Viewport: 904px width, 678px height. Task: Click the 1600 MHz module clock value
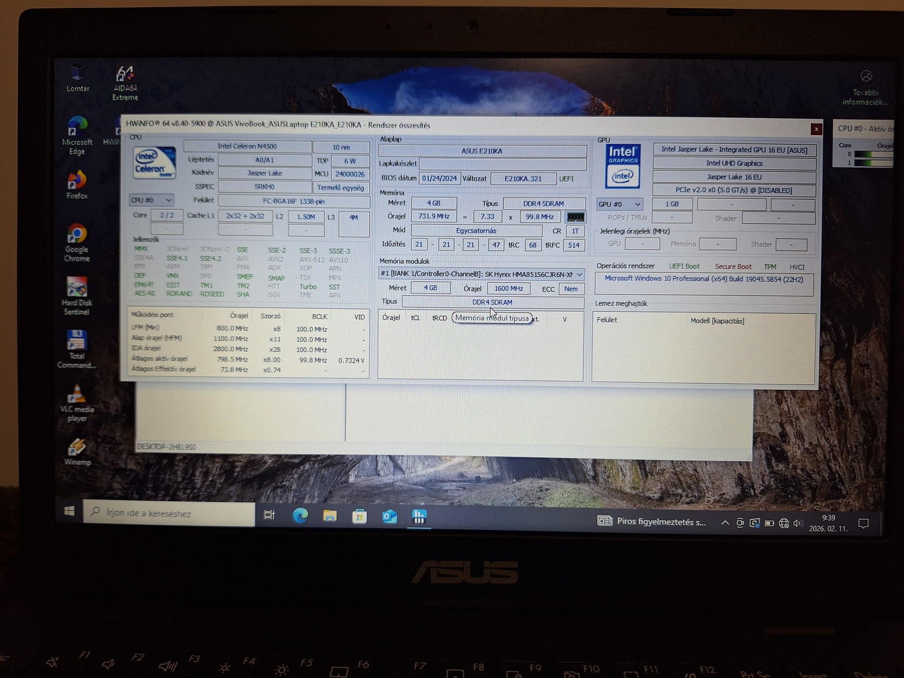click(508, 288)
